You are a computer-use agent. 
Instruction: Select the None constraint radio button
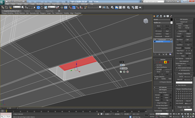tap(177, 26)
